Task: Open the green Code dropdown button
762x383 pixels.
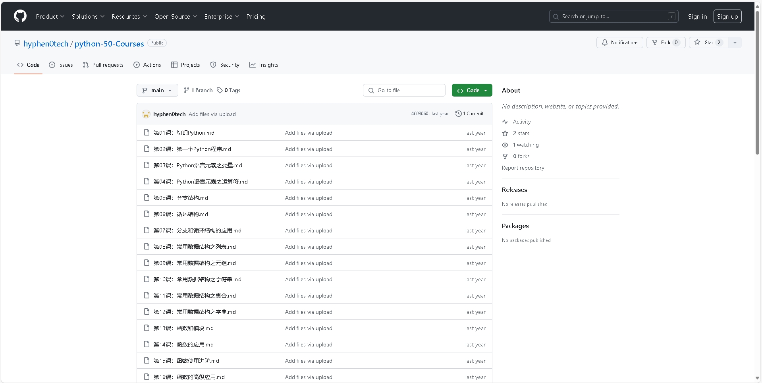Action: tap(472, 90)
